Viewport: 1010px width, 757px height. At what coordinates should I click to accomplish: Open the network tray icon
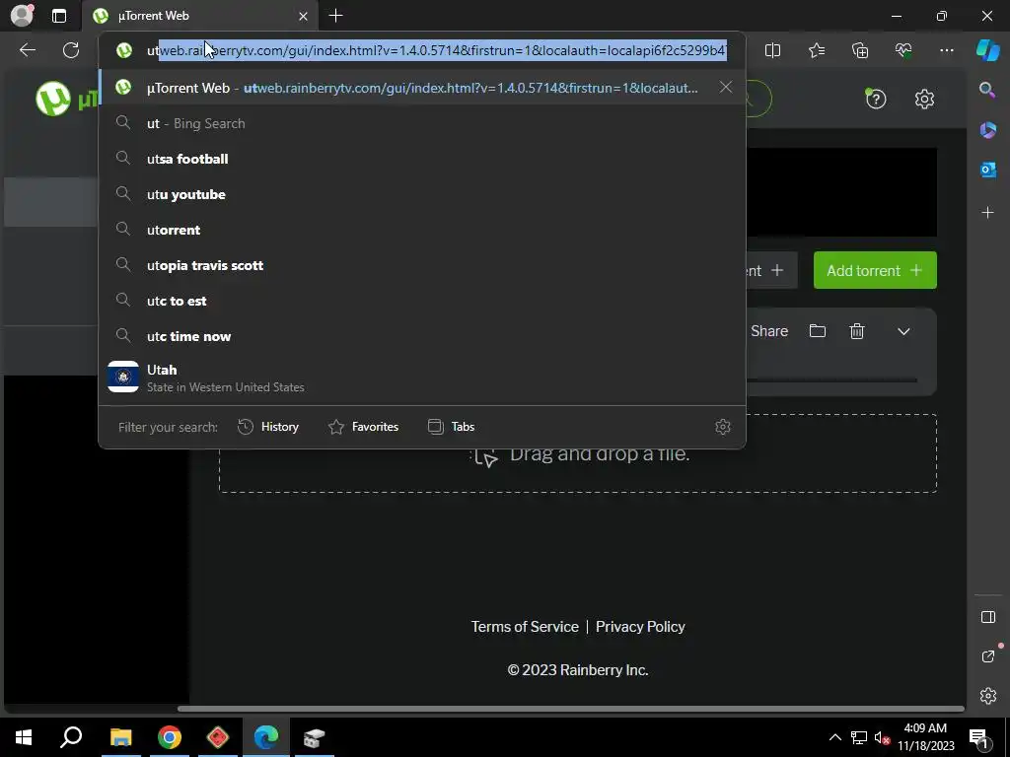pyautogui.click(x=859, y=737)
